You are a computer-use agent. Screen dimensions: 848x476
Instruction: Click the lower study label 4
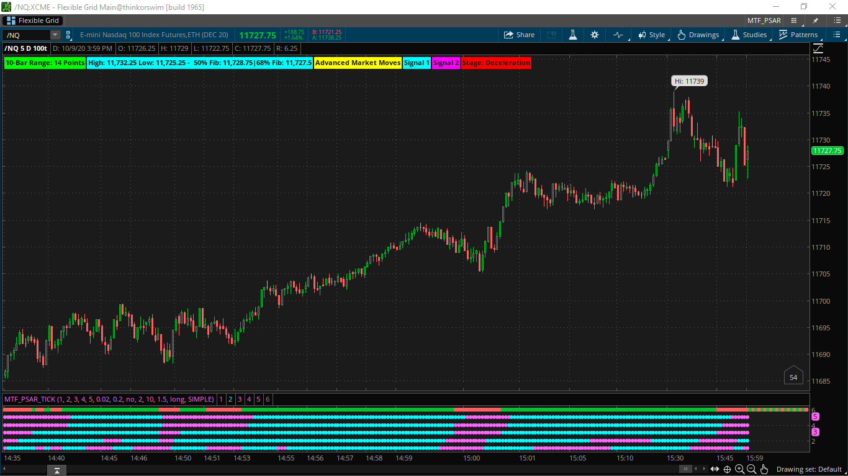(x=249, y=399)
